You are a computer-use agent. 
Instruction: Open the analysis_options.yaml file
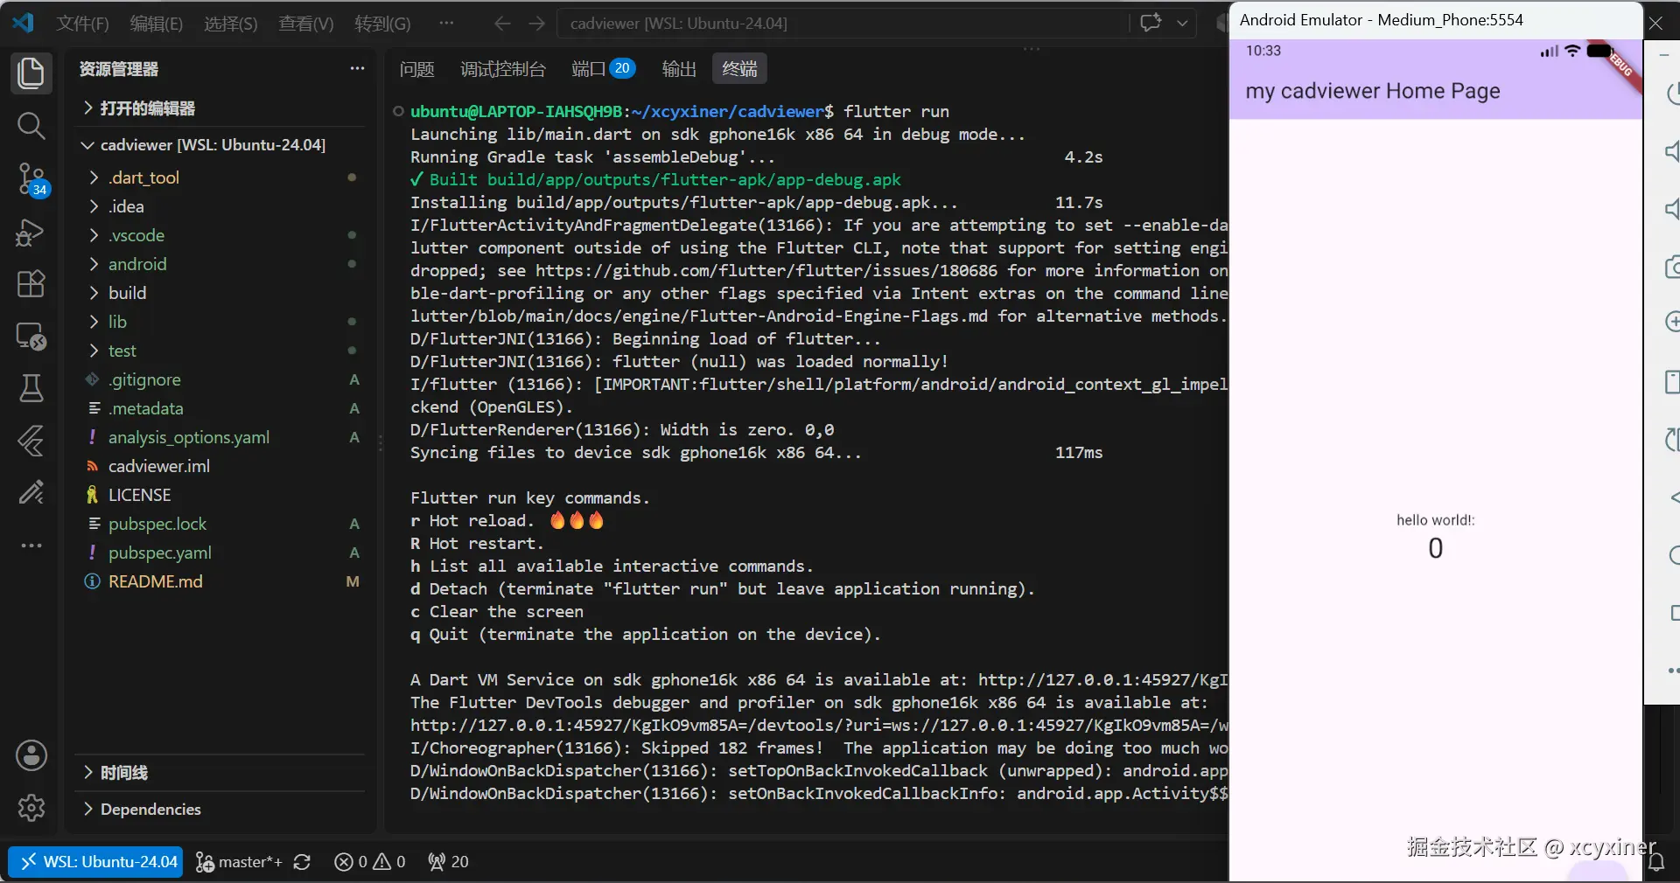point(220,437)
